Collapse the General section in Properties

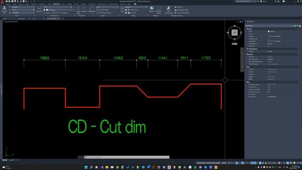pos(299,29)
